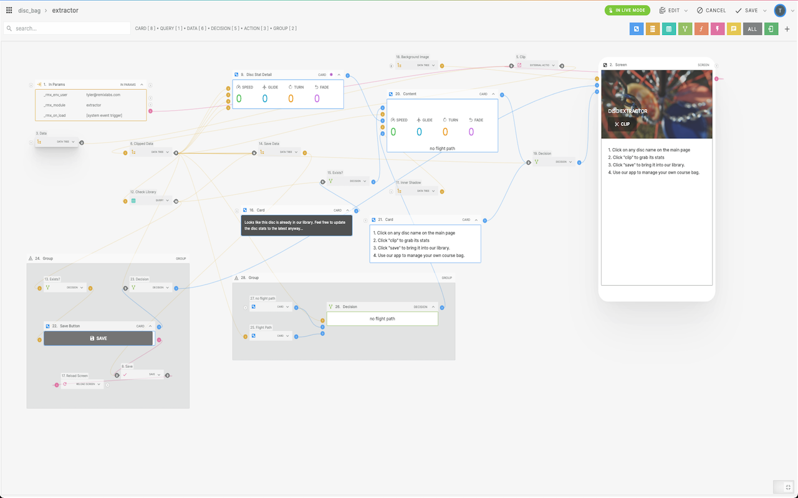Collapse the 26. Decision node
The height and width of the screenshot is (498, 798).
click(433, 307)
